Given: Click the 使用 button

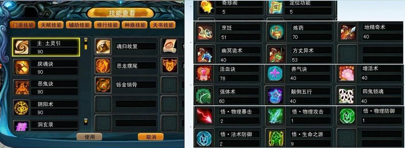Looking at the screenshot, I should coord(89,137).
